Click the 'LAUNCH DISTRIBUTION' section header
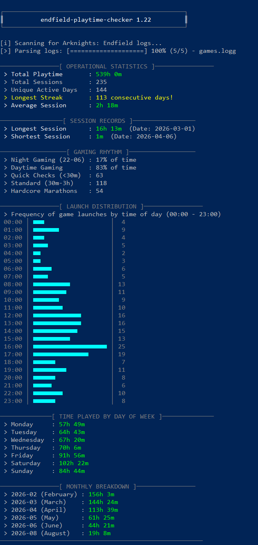Viewport: 258px width, 545px height. coord(101,206)
